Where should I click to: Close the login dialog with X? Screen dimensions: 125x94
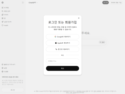coord(79,18)
